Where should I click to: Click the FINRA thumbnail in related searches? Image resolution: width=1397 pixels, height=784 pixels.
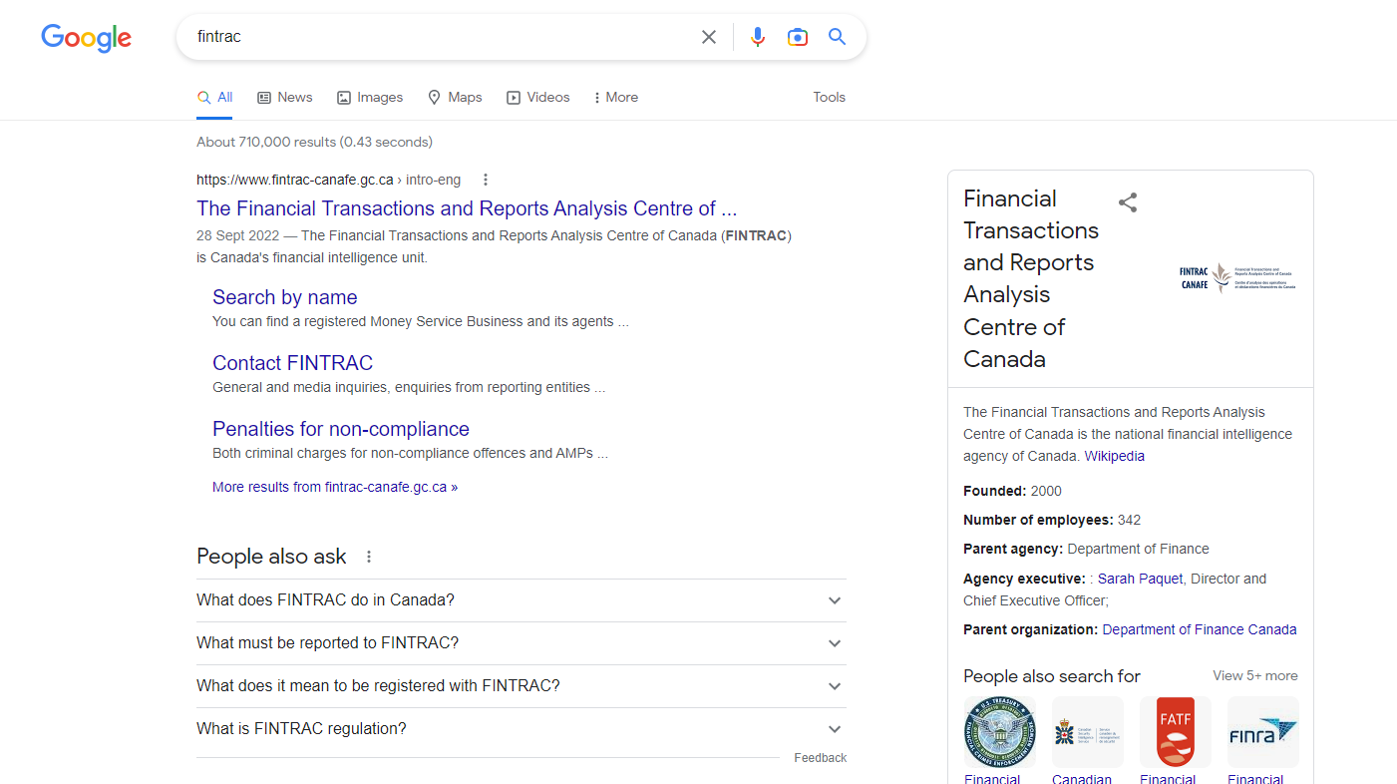click(x=1262, y=732)
